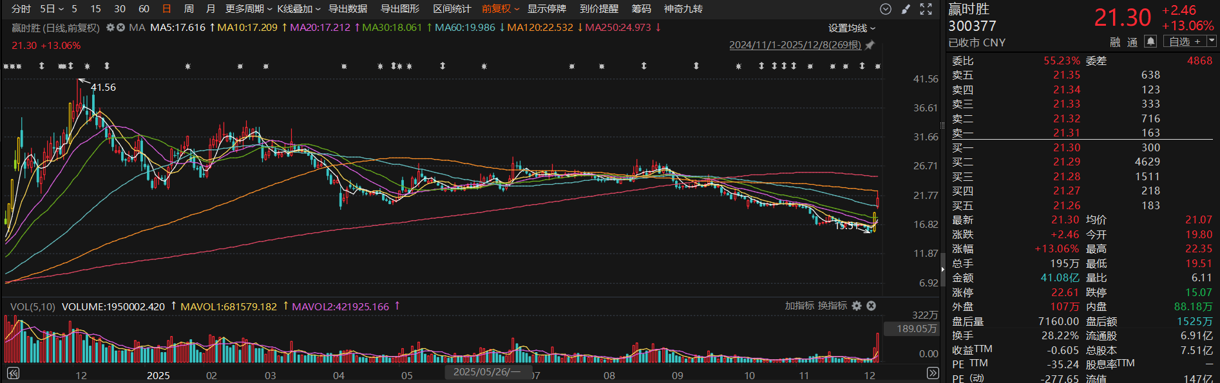Screen dimensions: 1220x383
Task: Click 加指标 add indicator
Action: coord(799,306)
